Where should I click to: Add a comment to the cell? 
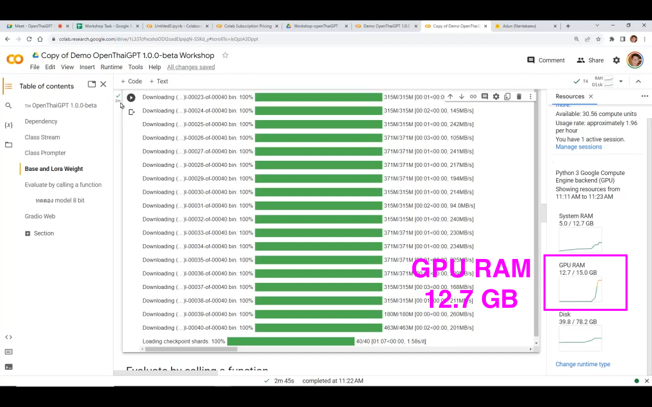(484, 97)
